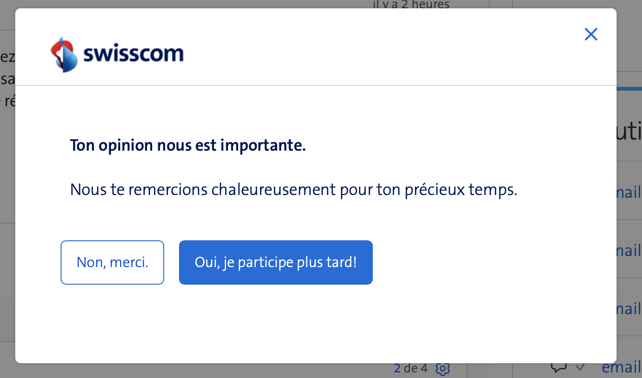Click the speech bubble comment icon

click(559, 368)
